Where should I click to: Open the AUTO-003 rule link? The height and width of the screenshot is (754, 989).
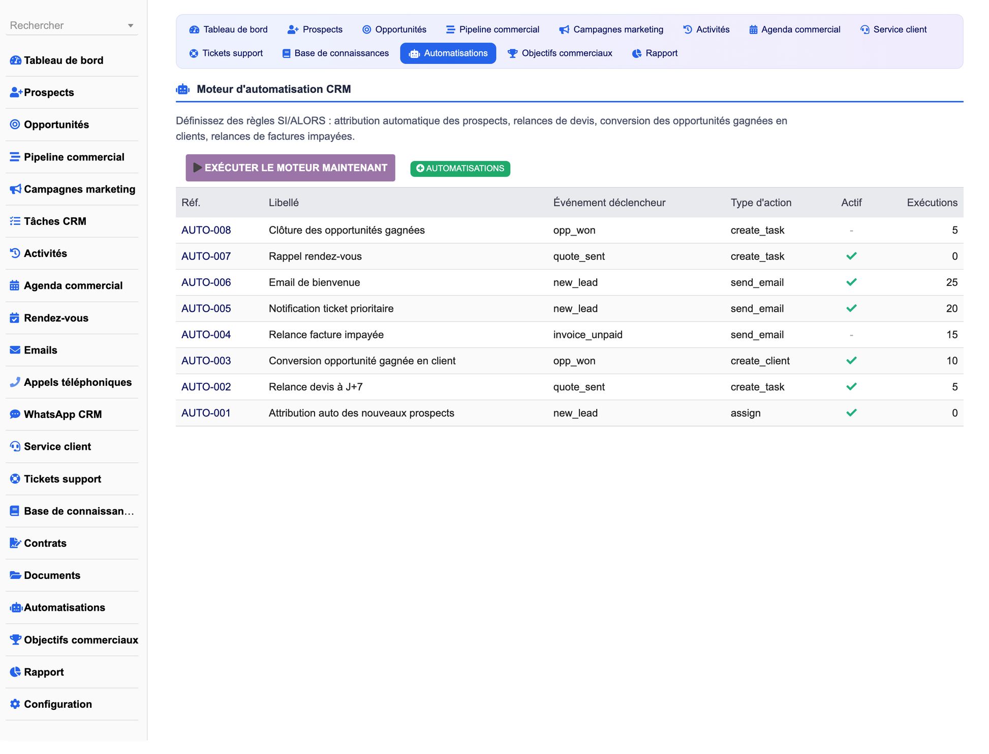coord(206,361)
